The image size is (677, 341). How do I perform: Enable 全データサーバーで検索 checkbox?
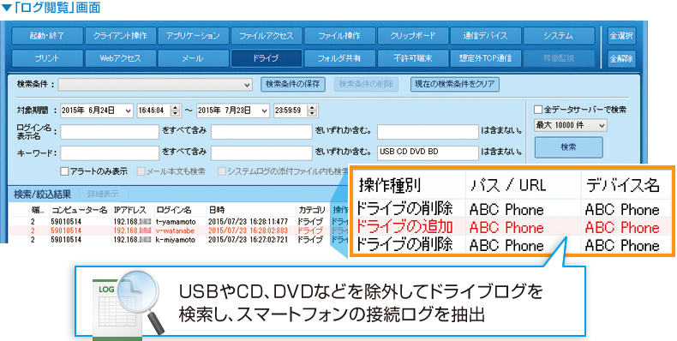point(539,110)
